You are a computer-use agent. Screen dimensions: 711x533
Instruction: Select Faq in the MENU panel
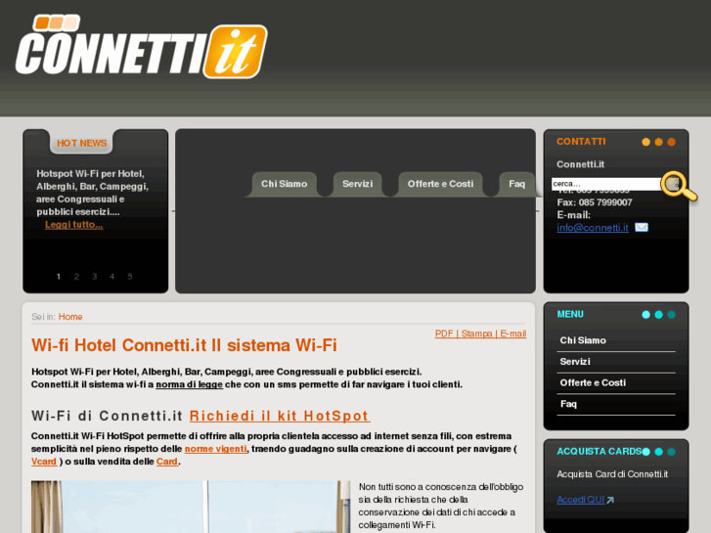click(616, 404)
